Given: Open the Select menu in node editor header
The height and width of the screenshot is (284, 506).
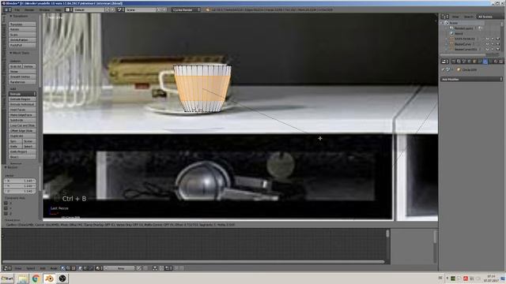Looking at the screenshot, I should tap(30, 268).
